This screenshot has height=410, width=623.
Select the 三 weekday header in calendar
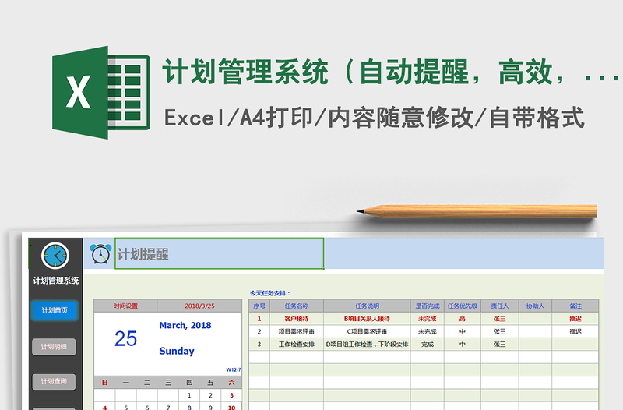[x=168, y=383]
